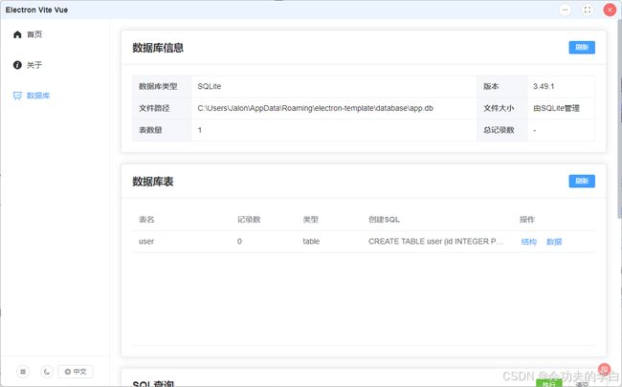Click the 类型 column header
This screenshot has height=387, width=622.
coord(311,220)
